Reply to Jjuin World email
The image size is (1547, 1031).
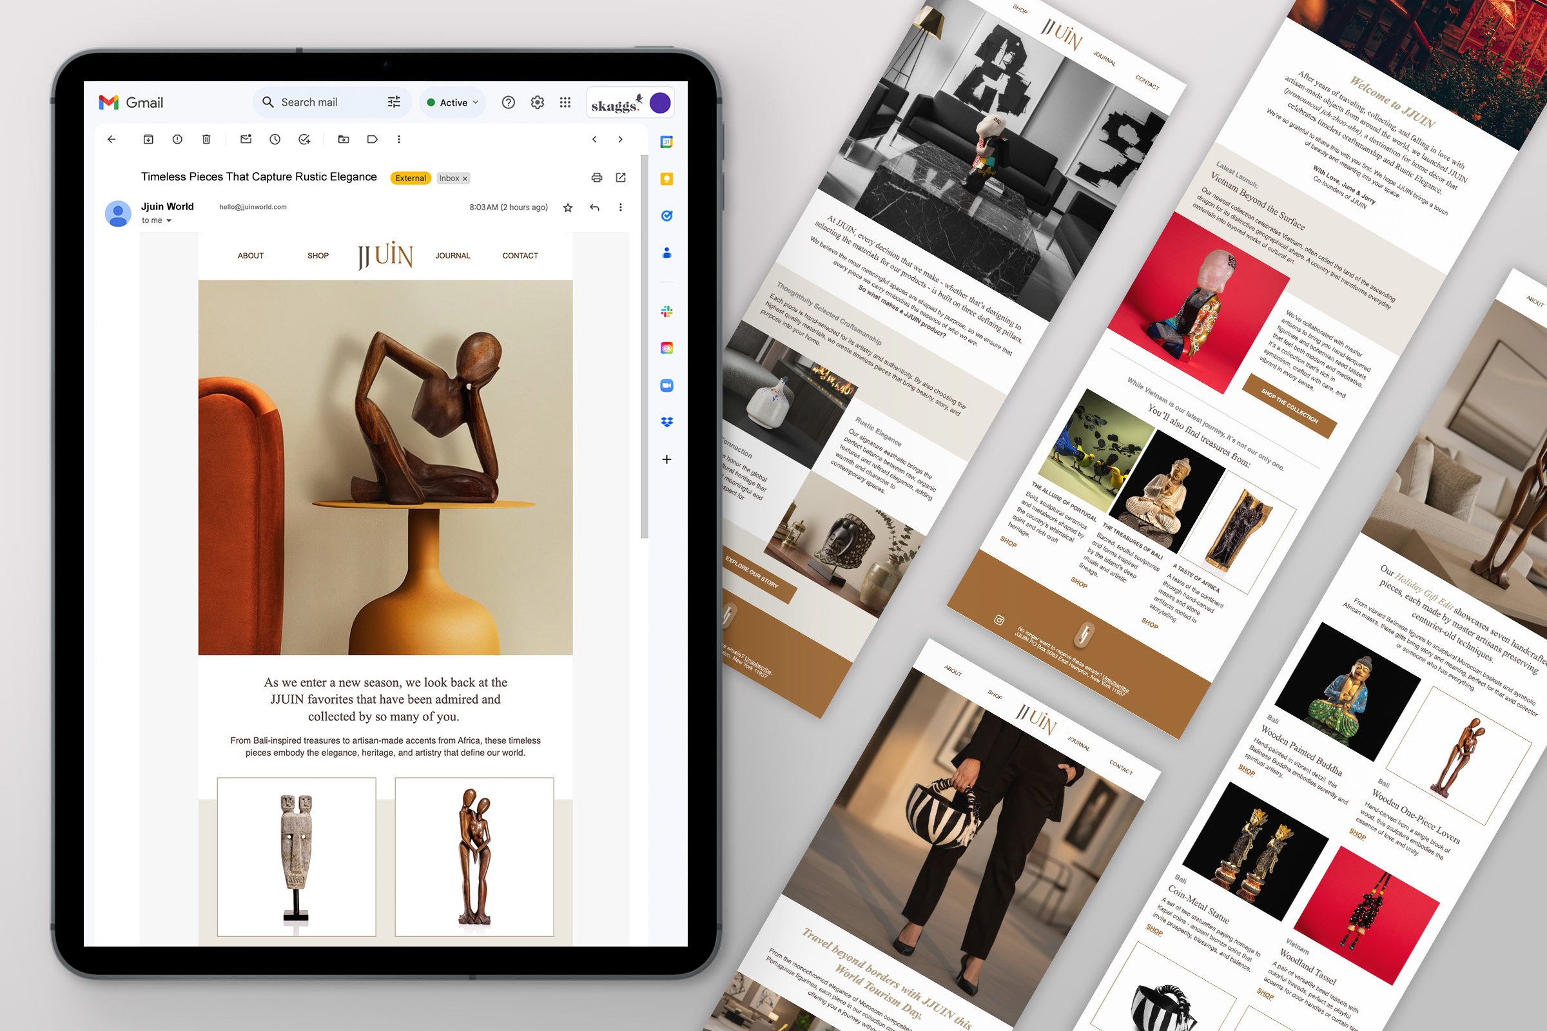(594, 207)
